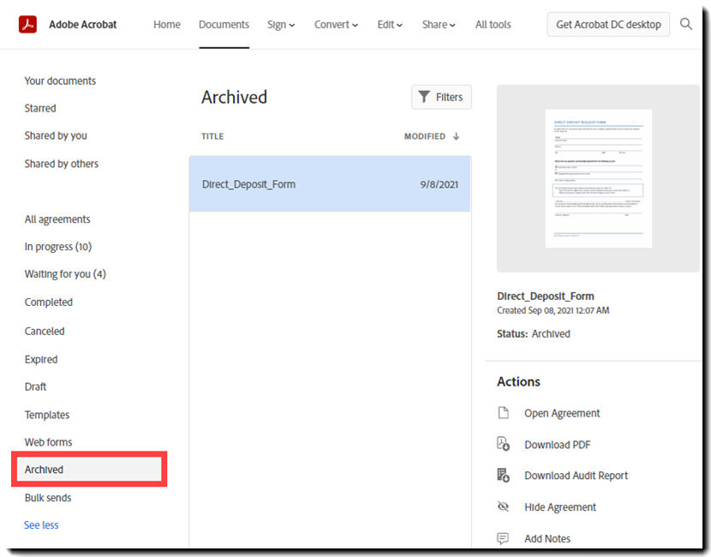The image size is (711, 557).
Task: Click the Modified sort arrow icon
Action: click(457, 136)
